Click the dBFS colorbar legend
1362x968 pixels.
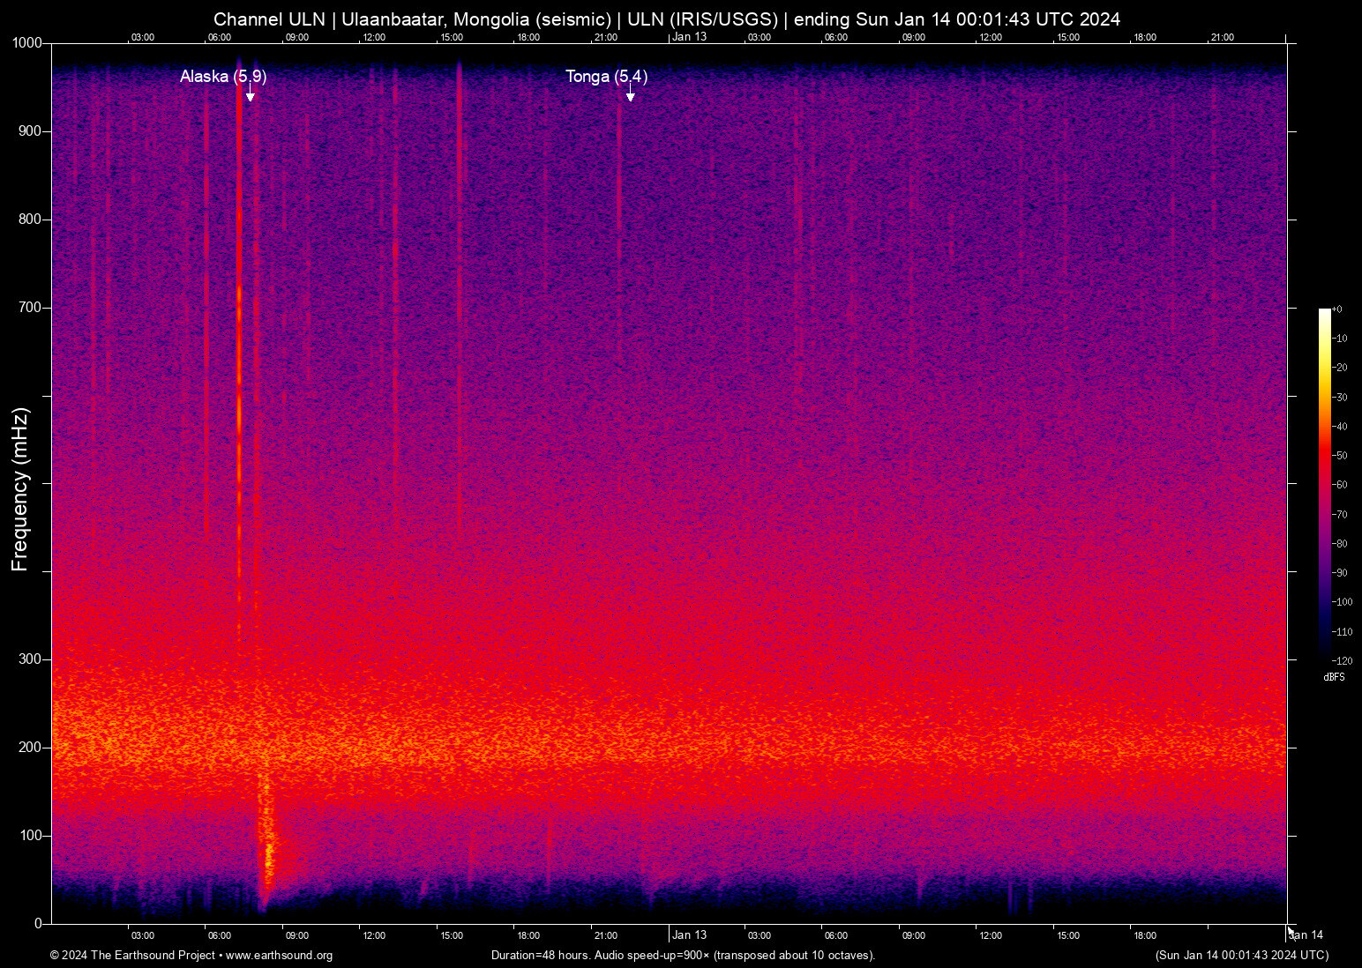1335,677
